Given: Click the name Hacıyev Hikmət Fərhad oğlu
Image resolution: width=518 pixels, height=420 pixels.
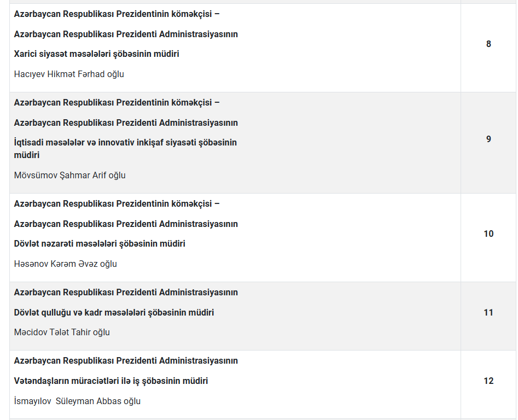Looking at the screenshot, I should (69, 74).
